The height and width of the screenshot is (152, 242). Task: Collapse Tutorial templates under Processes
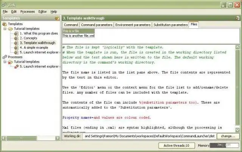[x=5, y=62]
